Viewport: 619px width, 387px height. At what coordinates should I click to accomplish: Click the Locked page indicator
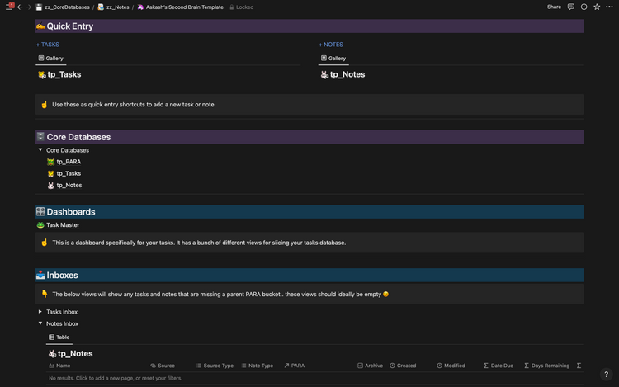tap(242, 7)
